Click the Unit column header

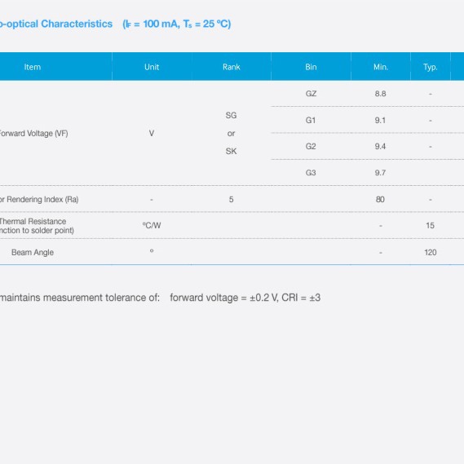tap(152, 67)
